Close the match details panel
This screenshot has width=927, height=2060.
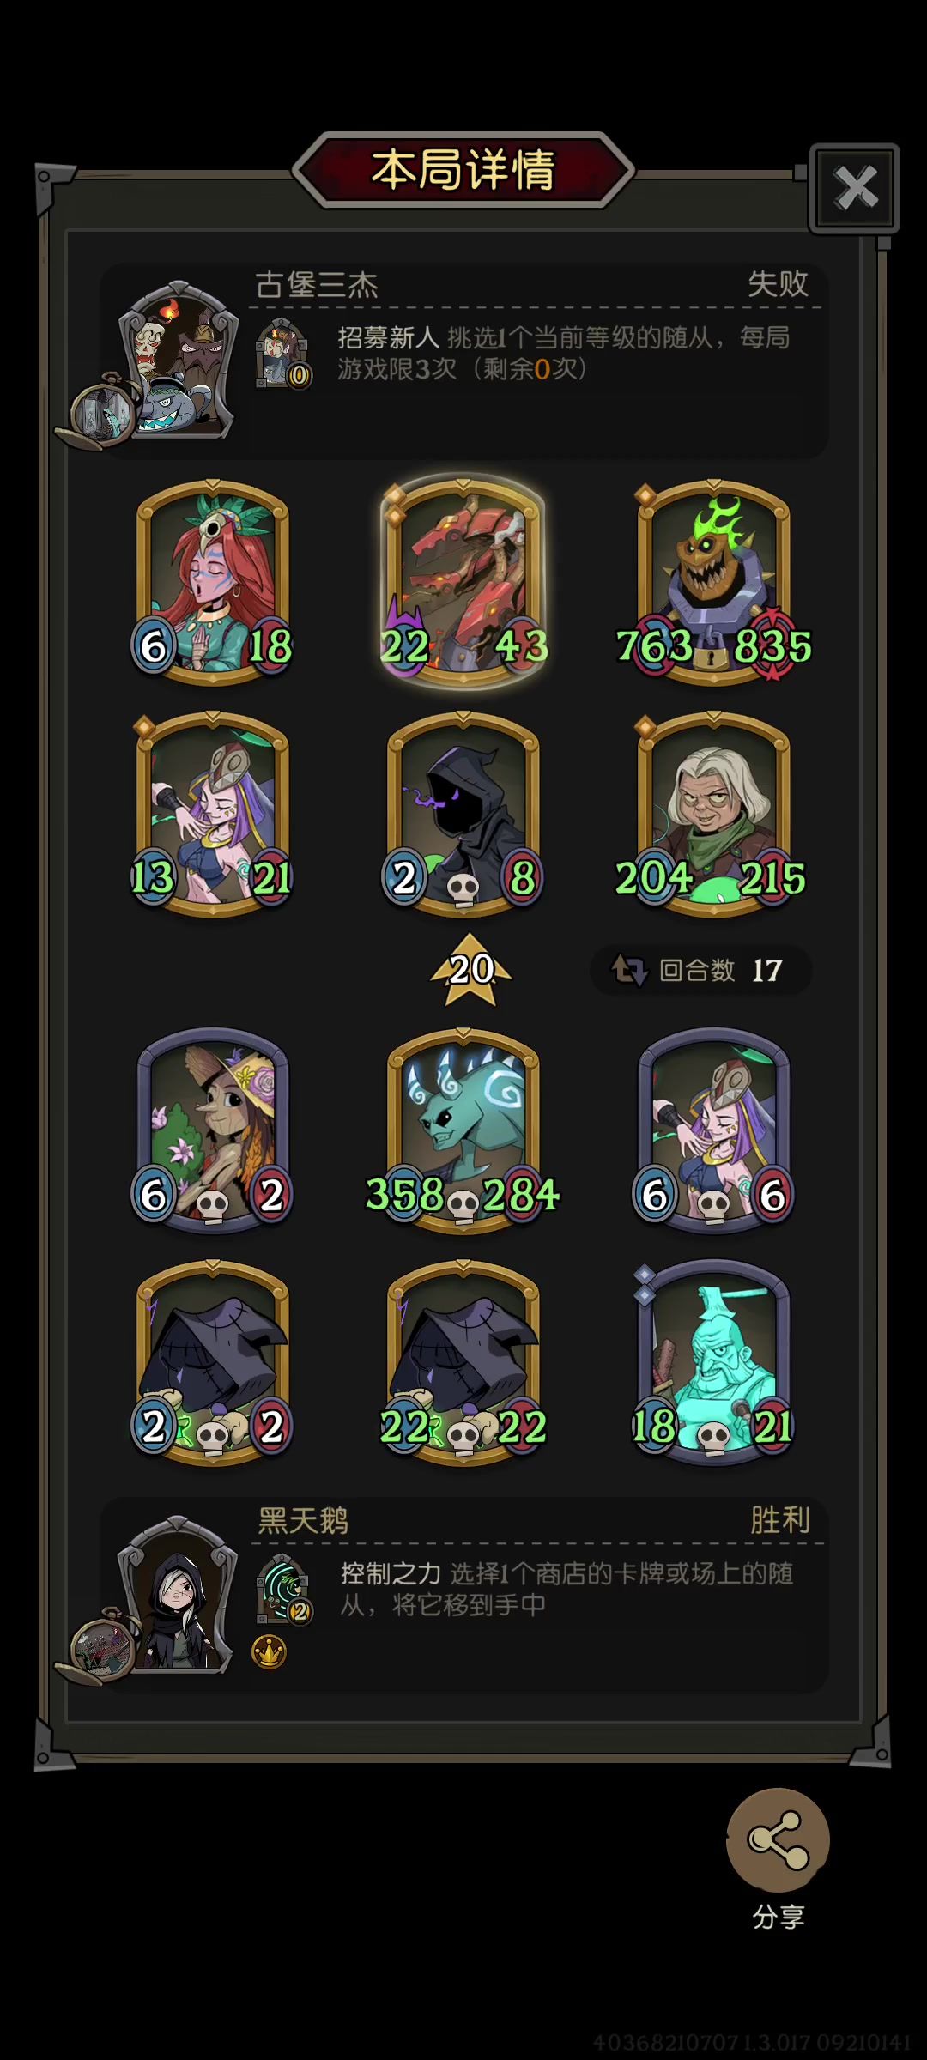(855, 188)
